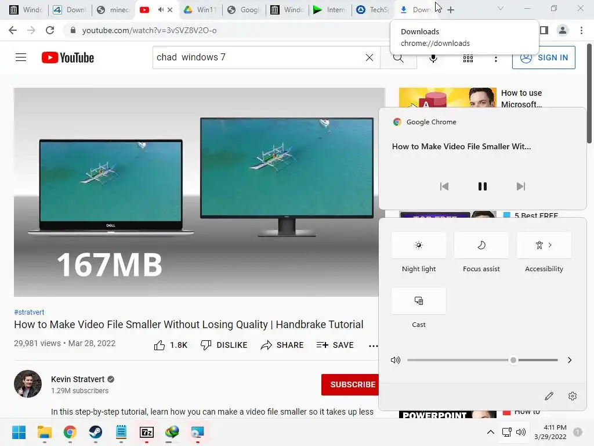Open File Explorer from the taskbar
The image size is (594, 446).
[44, 432]
